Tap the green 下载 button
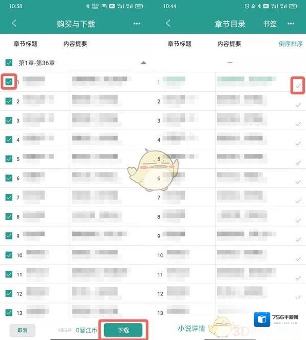The height and width of the screenshot is (340, 306). click(123, 330)
